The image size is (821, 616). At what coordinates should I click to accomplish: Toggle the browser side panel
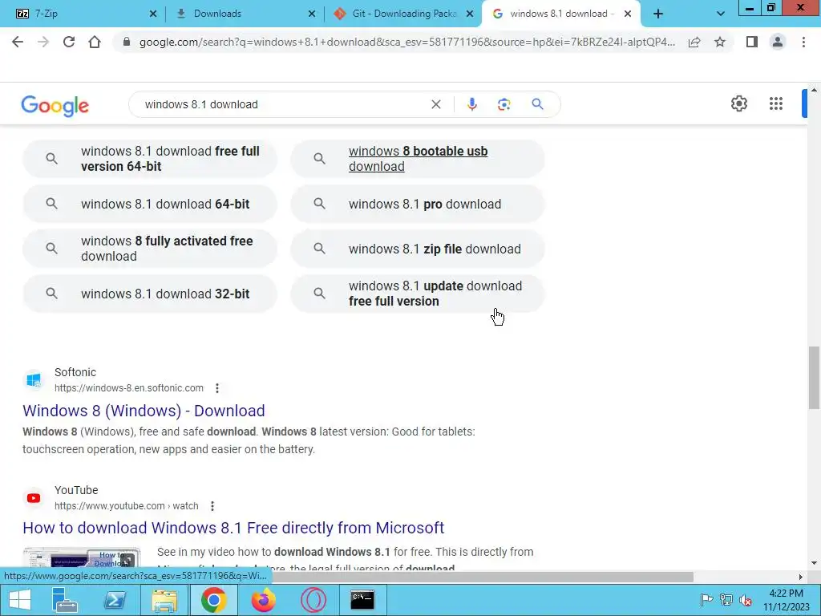[x=752, y=42]
